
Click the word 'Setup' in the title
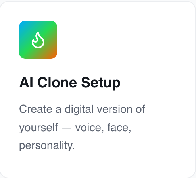pyautogui.click(x=101, y=83)
